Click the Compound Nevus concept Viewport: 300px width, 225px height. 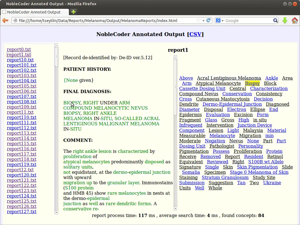coord(199,94)
